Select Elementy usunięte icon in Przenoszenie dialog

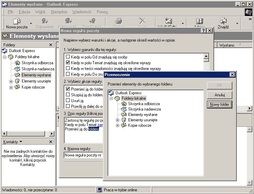(x=124, y=120)
